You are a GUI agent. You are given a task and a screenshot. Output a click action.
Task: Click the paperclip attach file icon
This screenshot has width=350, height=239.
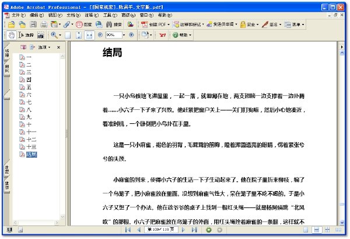pos(66,25)
